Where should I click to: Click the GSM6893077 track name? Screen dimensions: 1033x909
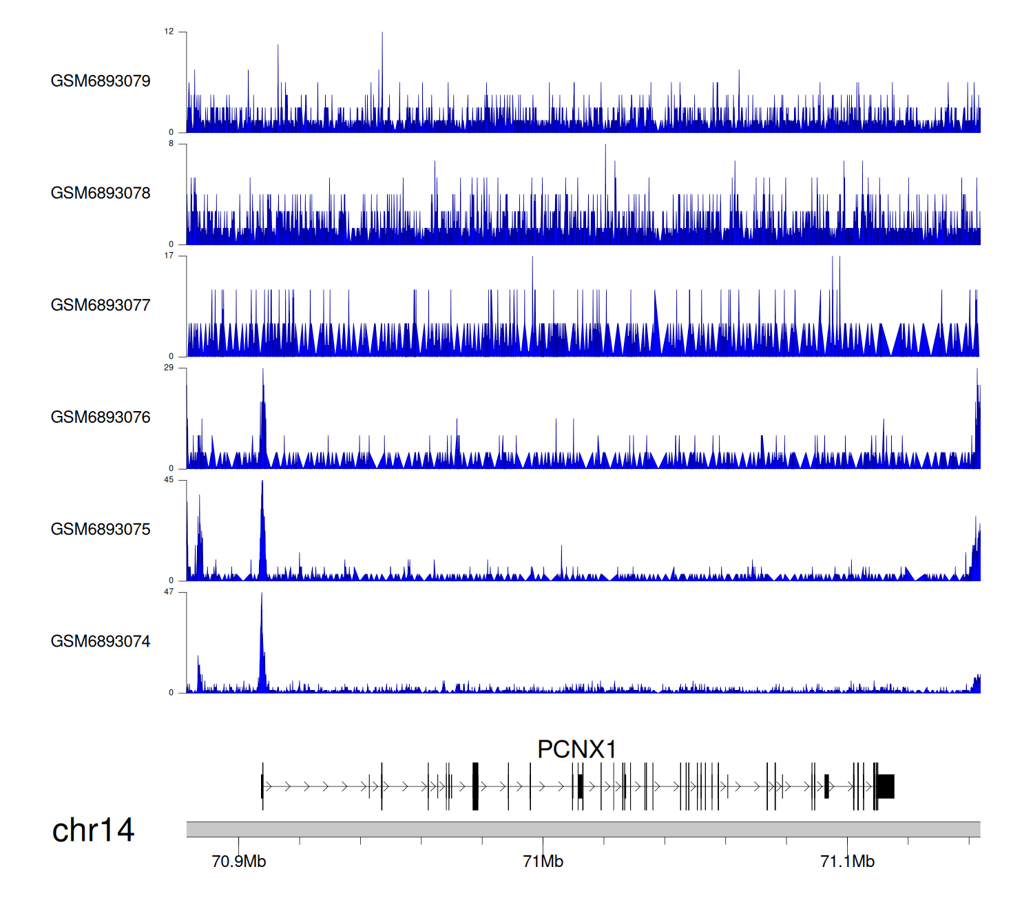click(x=101, y=305)
